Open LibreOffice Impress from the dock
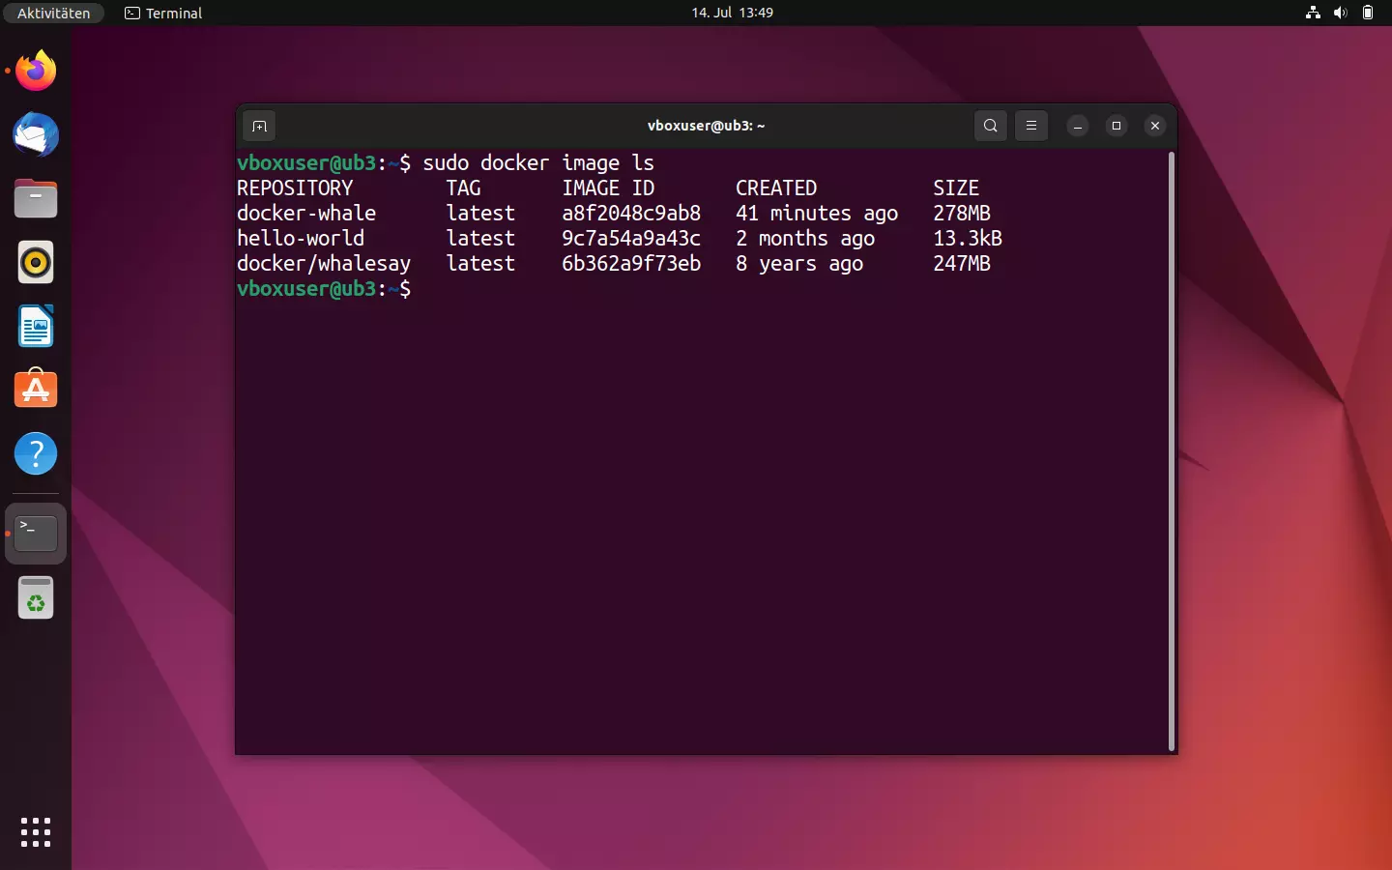Image resolution: width=1392 pixels, height=870 pixels. pyautogui.click(x=35, y=326)
